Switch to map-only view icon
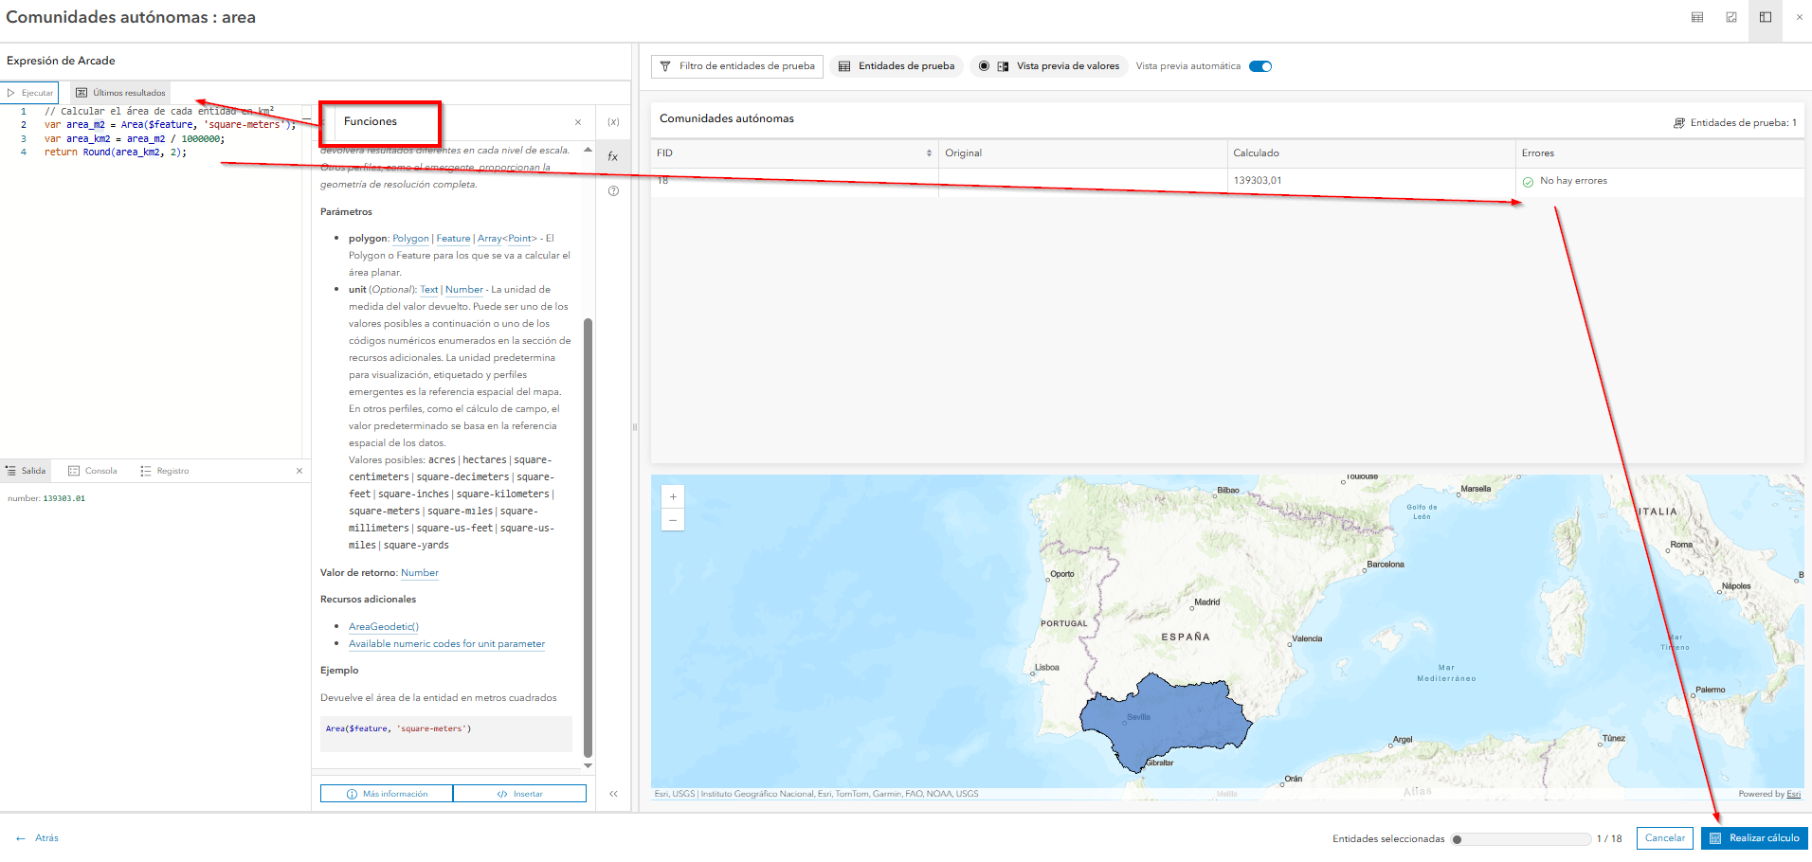Viewport: 1812px width, 862px height. tap(1731, 17)
